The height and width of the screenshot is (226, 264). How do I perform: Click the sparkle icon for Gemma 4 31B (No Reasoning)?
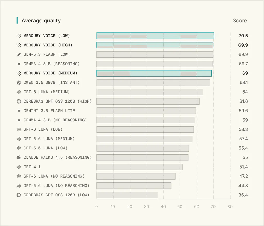(19, 120)
